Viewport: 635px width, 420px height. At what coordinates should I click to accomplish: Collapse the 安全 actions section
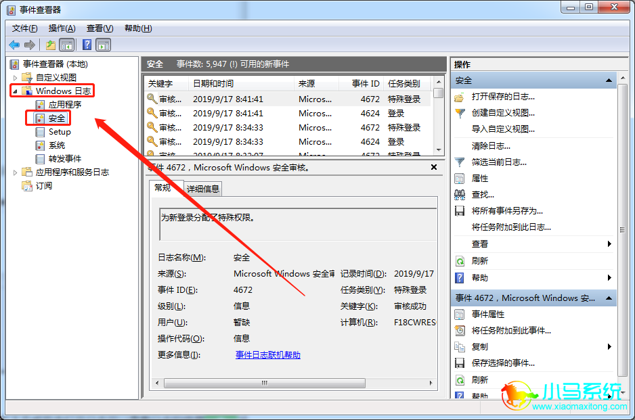coord(609,80)
